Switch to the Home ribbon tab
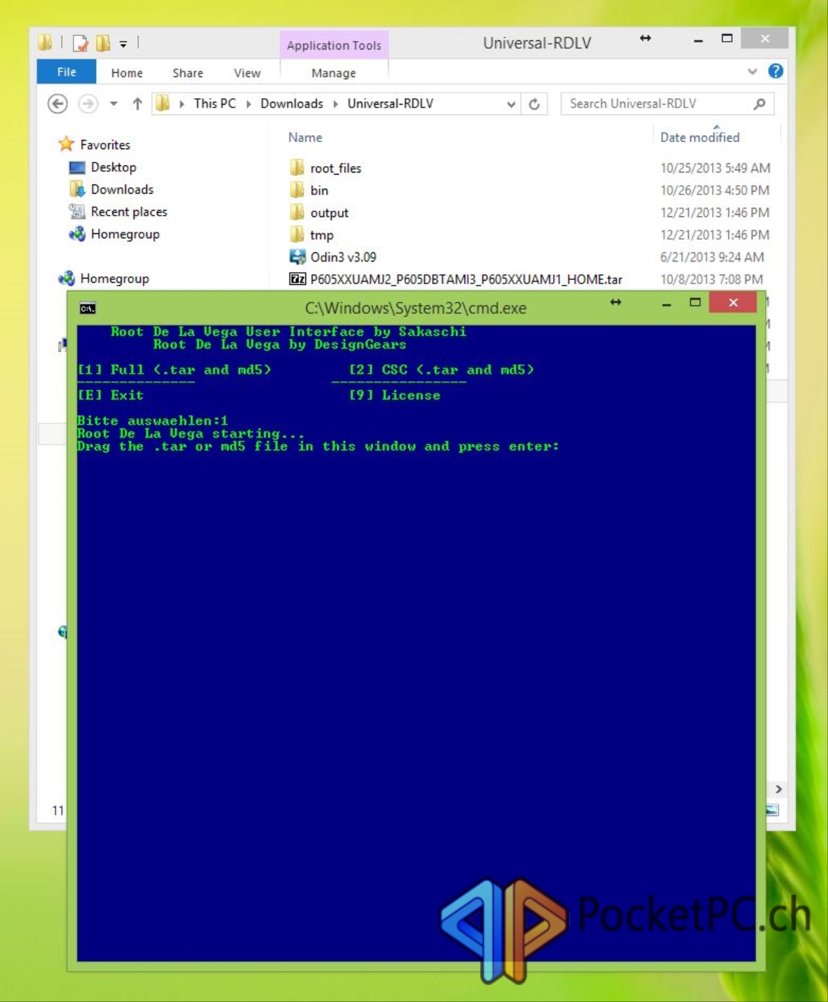 click(x=127, y=73)
